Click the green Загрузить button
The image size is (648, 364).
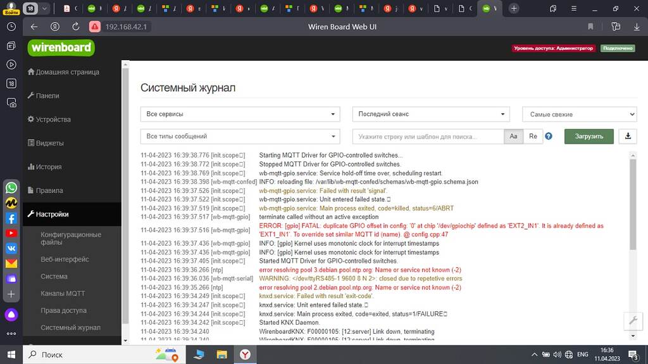(589, 137)
